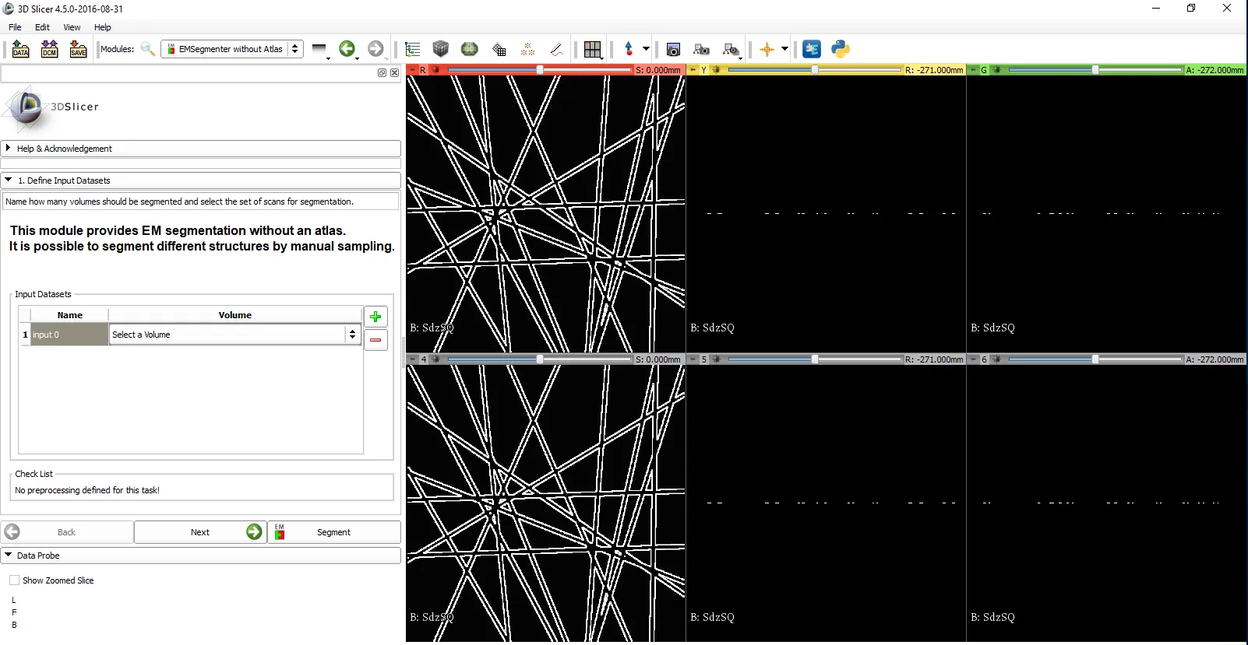Click the Name column header
Image resolution: width=1248 pixels, height=645 pixels.
69,315
